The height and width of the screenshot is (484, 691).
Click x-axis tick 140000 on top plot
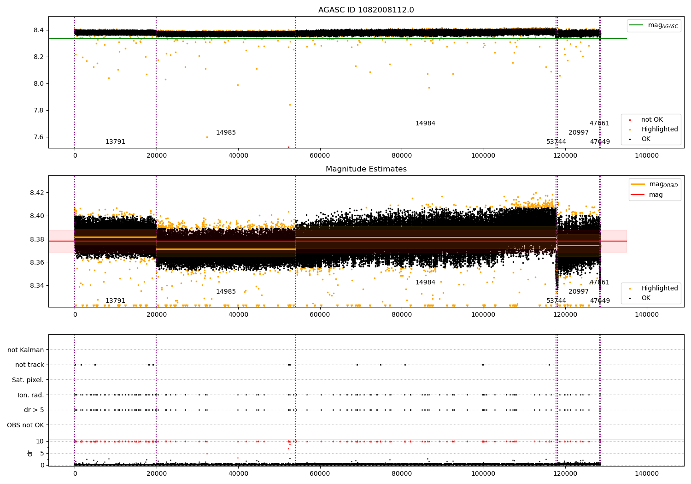[x=647, y=156]
